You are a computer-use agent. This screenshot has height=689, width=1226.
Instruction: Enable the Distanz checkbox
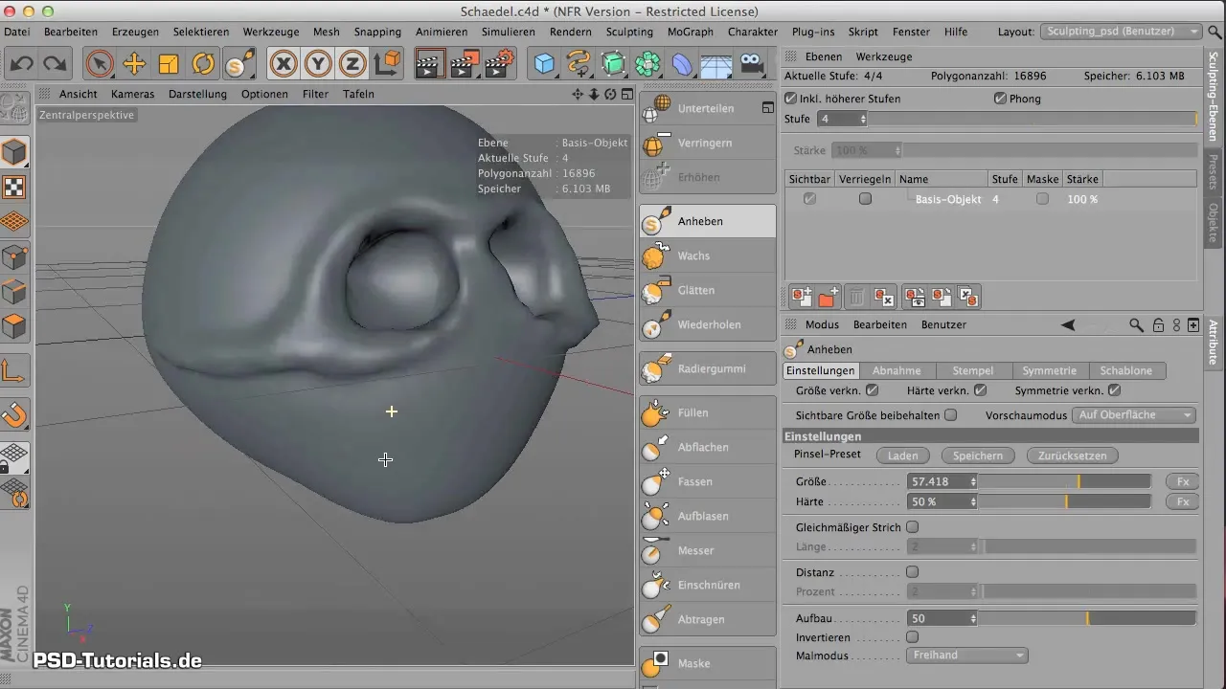[x=912, y=572]
